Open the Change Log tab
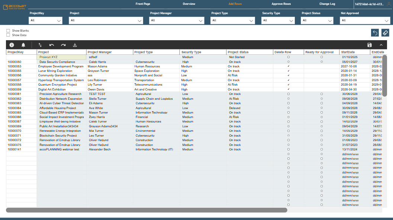The width and height of the screenshot is (393, 220). 327,4
